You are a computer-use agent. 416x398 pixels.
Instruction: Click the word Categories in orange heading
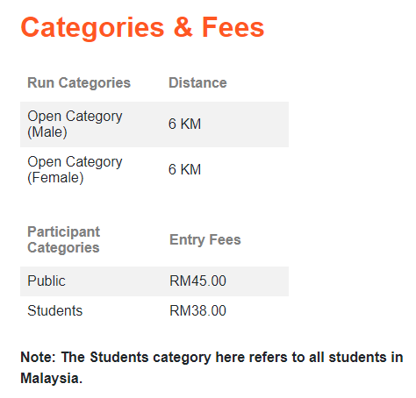(x=92, y=28)
